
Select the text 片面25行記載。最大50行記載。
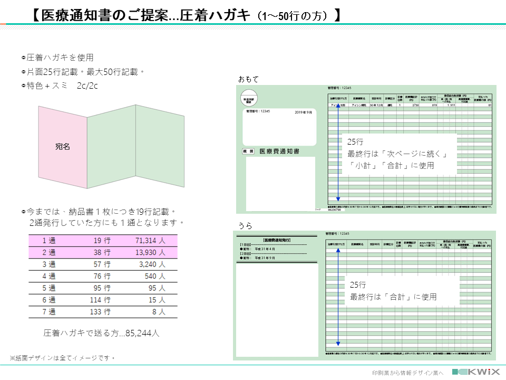tap(85, 72)
